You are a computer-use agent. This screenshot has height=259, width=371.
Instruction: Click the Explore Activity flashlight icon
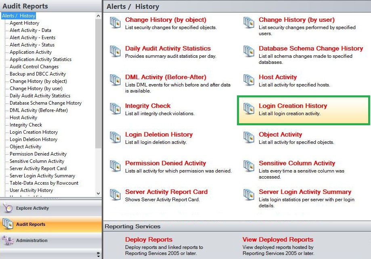[8, 208]
